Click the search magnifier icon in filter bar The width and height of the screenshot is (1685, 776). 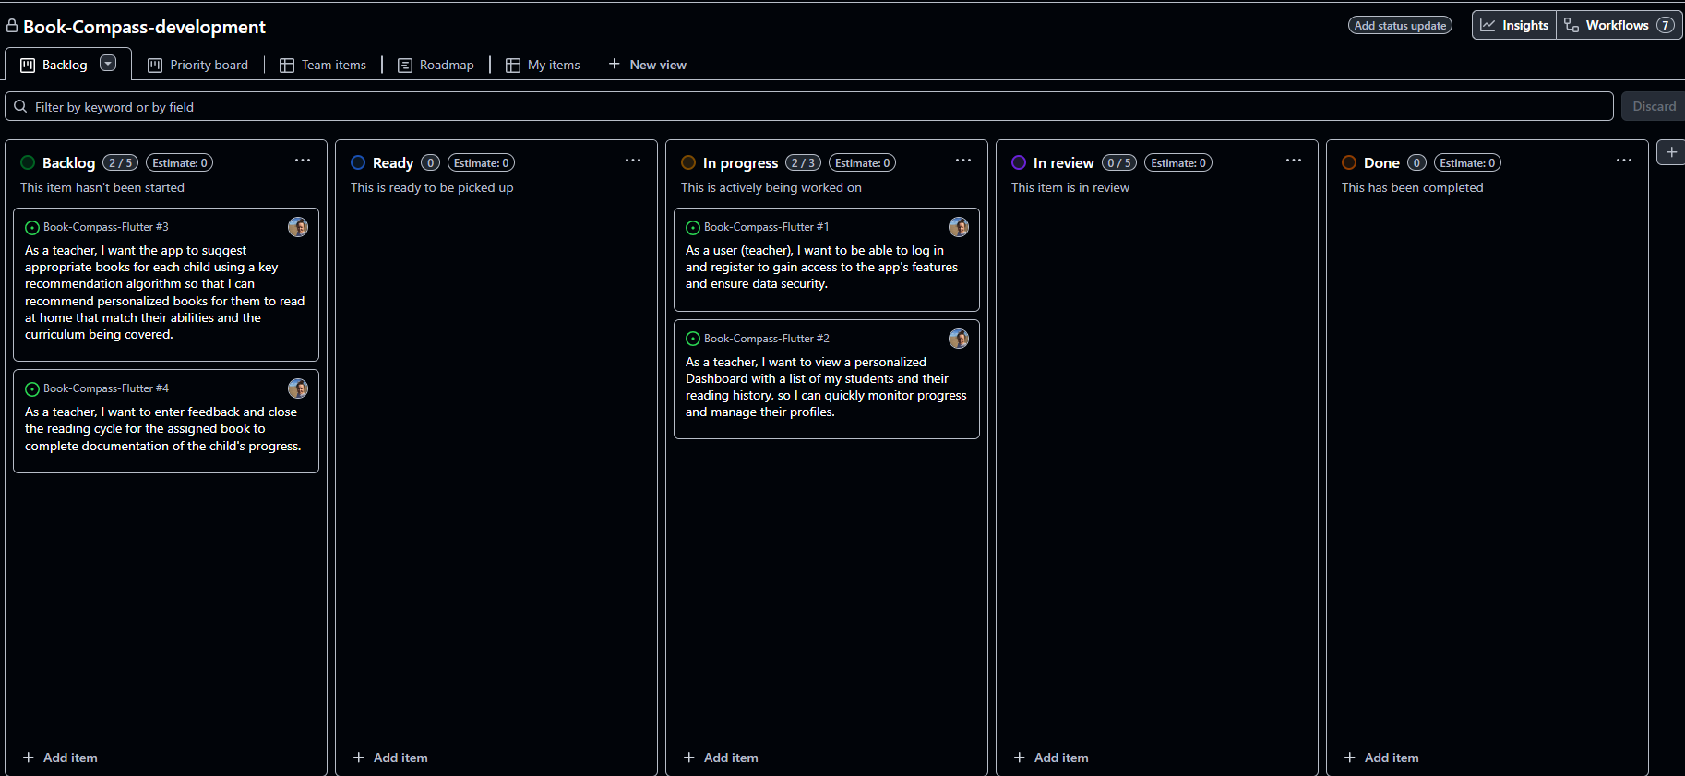point(20,107)
